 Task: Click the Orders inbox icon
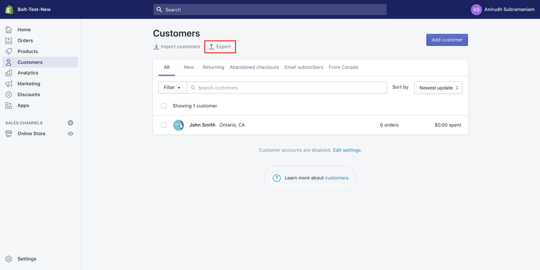(9, 40)
